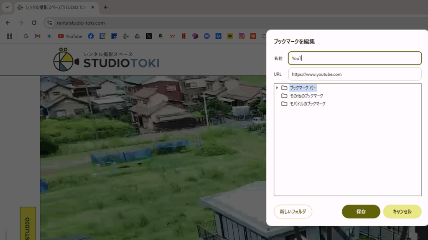Open the X (Twitter) bookmark icon
428x240 pixels.
(x=149, y=36)
